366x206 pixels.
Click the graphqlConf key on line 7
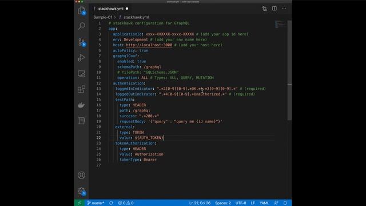click(125, 56)
